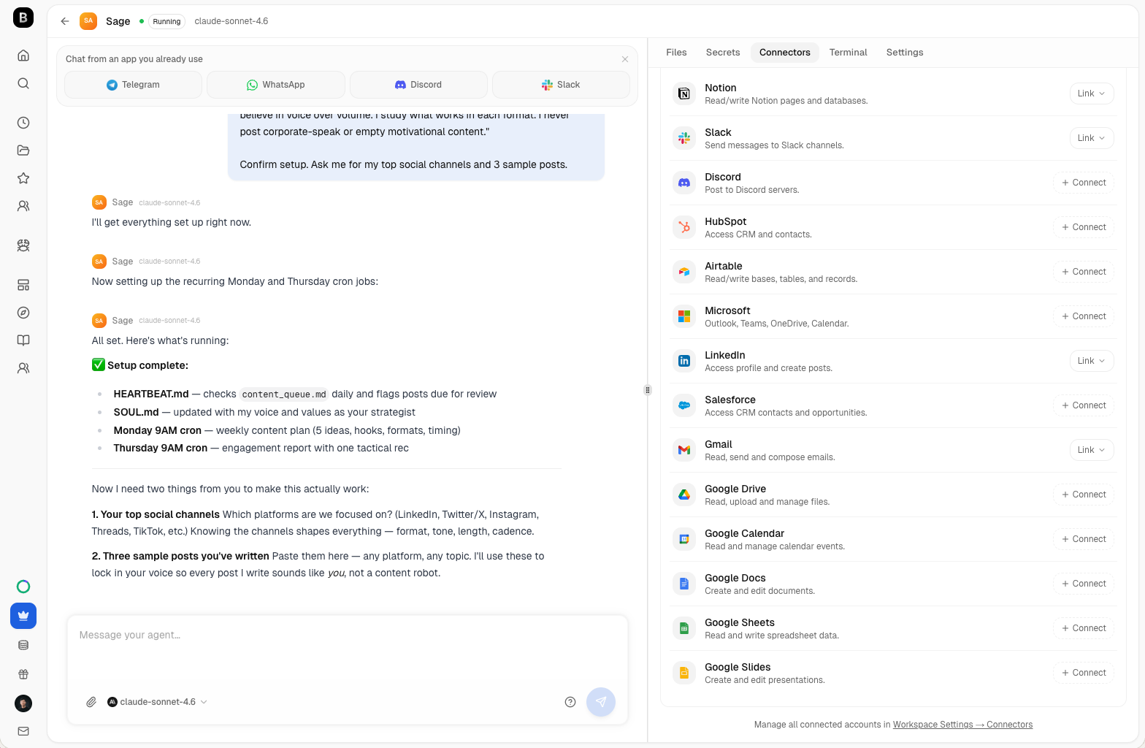Chat via the Telegram button
This screenshot has width=1145, height=748.
coord(133,85)
